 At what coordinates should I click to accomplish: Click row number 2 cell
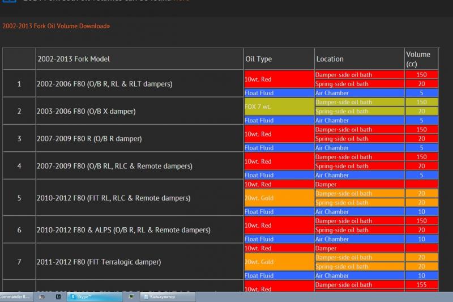coord(19,111)
